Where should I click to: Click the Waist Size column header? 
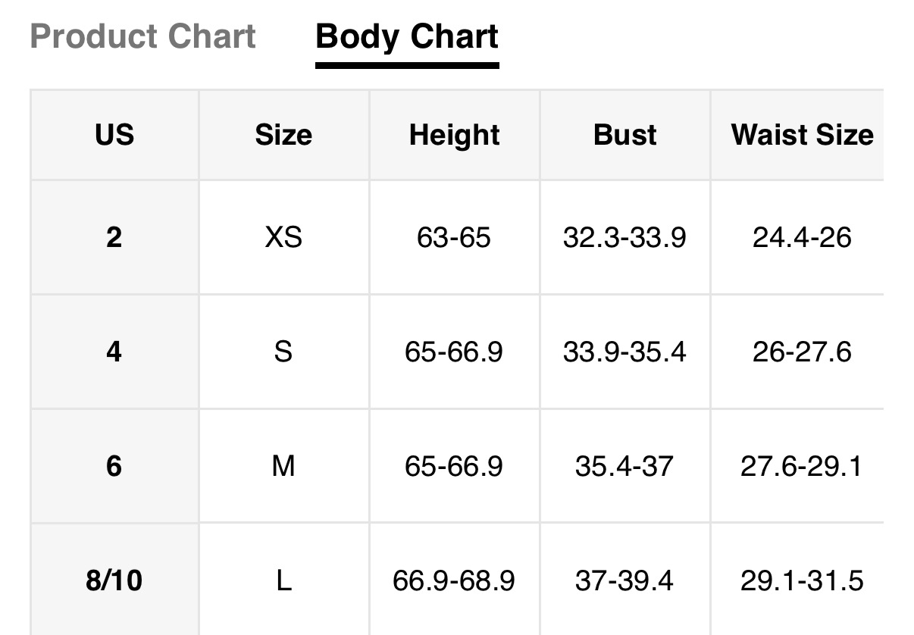(802, 135)
